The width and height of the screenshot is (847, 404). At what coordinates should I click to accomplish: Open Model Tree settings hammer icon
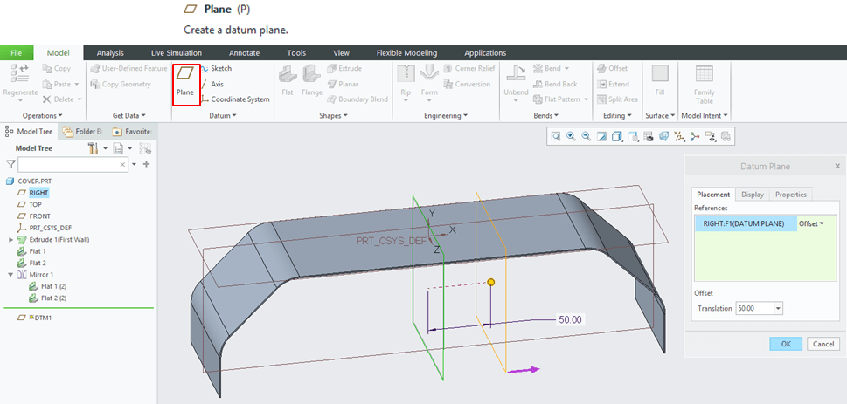93,149
